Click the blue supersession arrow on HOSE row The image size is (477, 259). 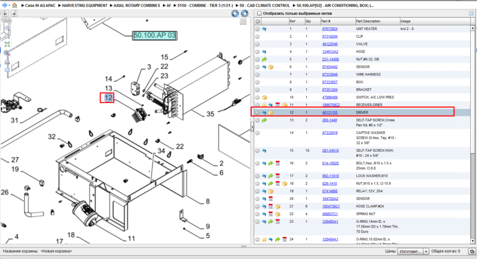click(264, 52)
